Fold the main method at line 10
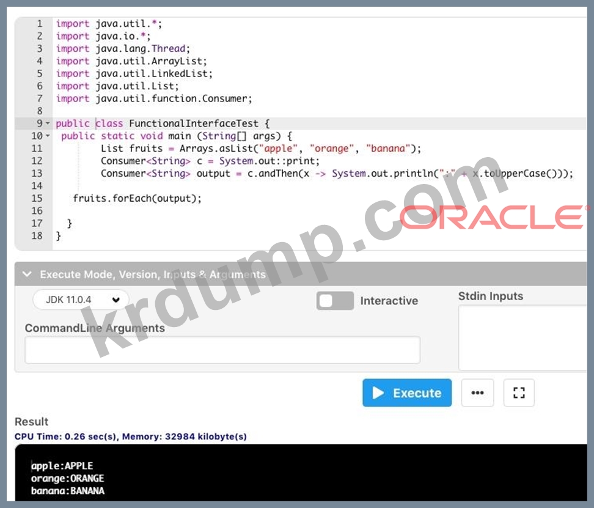 tap(48, 136)
